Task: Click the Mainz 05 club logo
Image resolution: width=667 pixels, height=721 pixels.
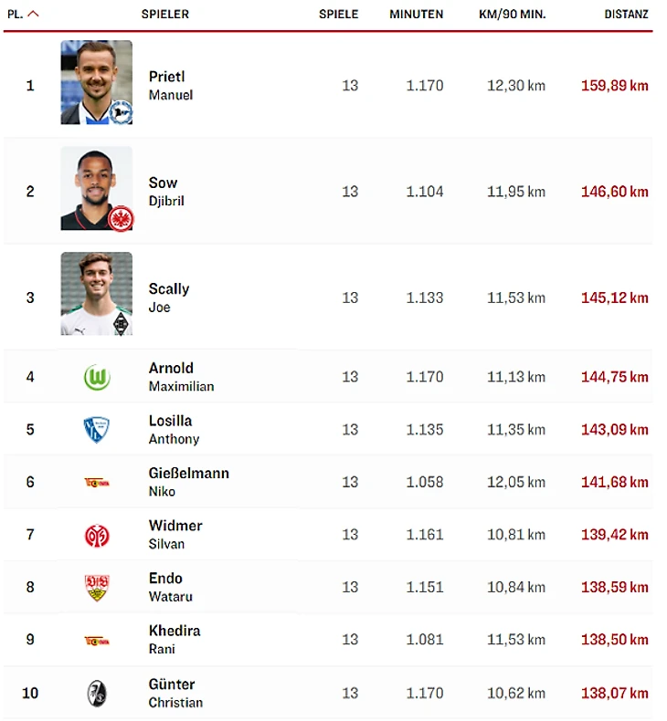Action: (x=97, y=535)
